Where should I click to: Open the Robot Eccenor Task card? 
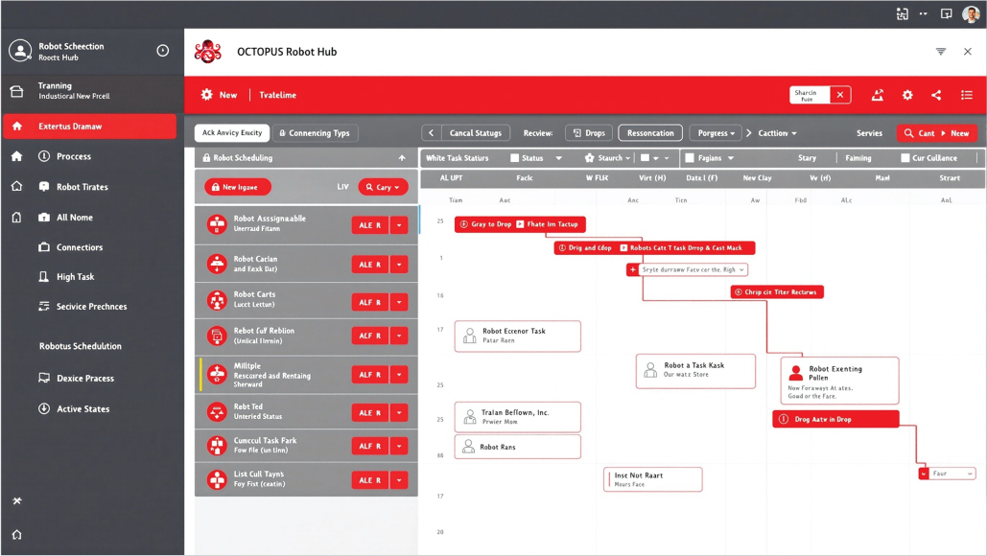pyautogui.click(x=517, y=336)
